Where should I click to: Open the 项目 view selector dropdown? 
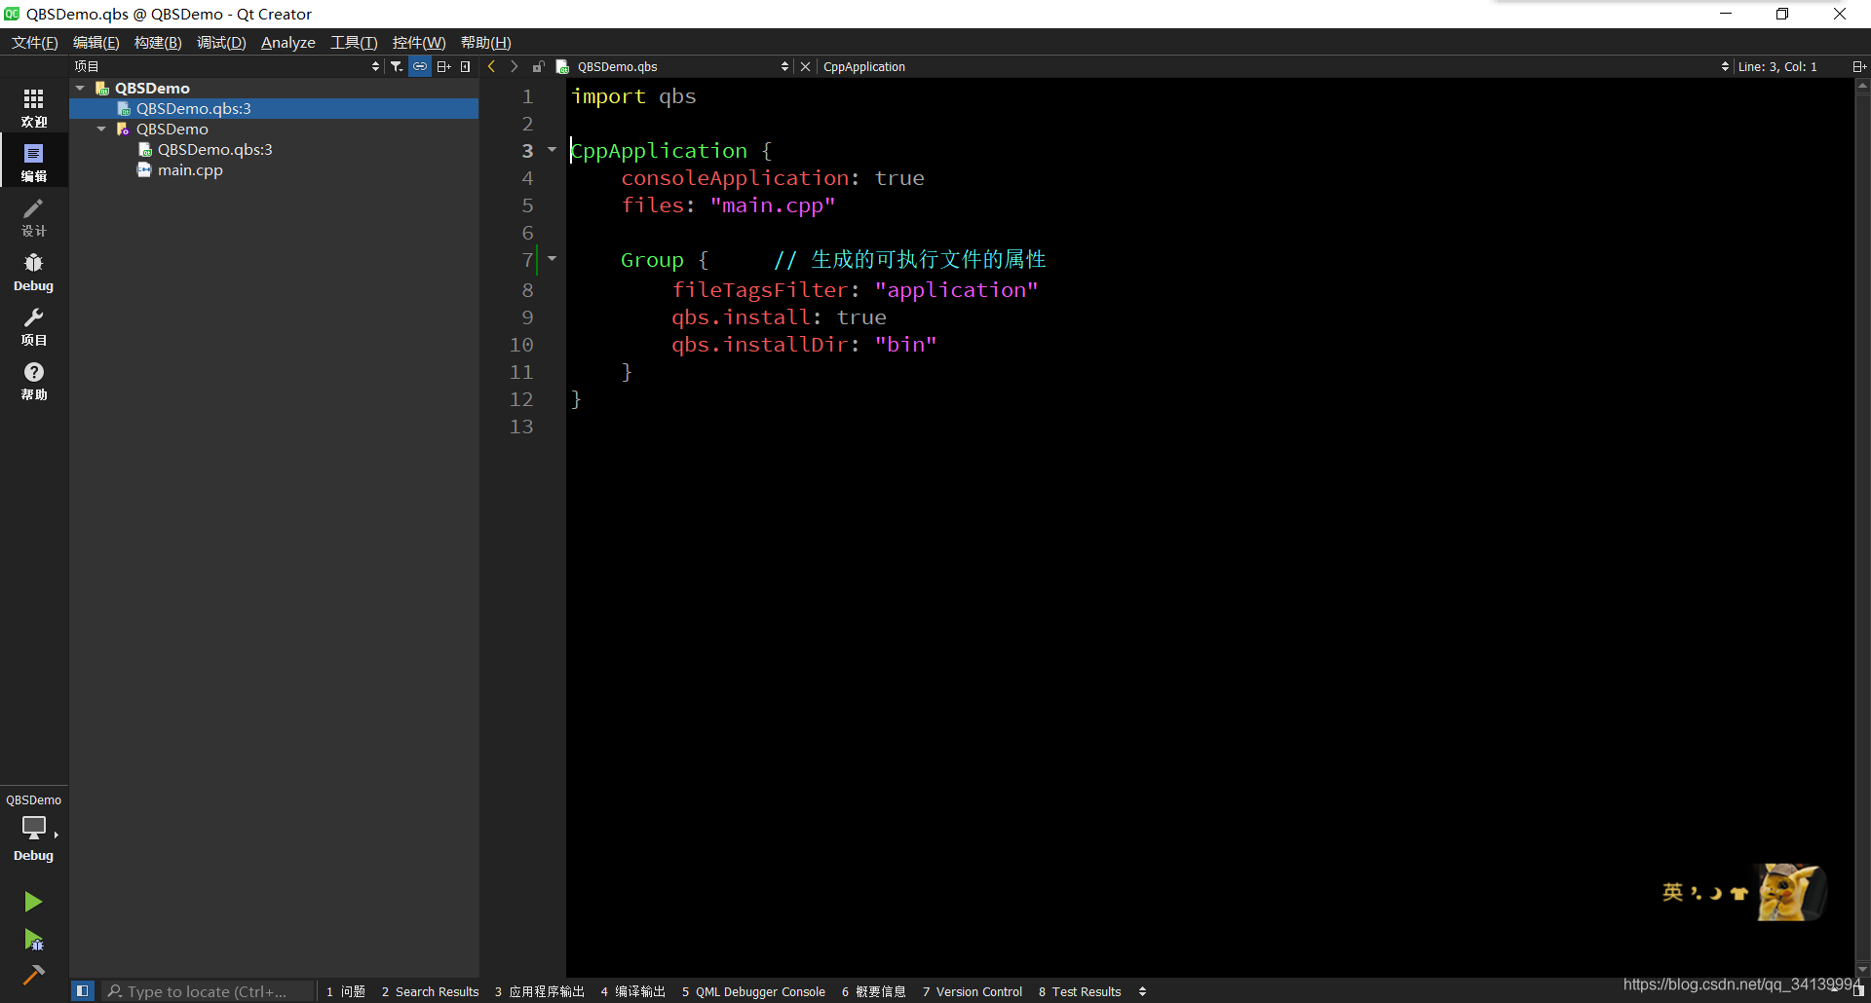click(227, 66)
